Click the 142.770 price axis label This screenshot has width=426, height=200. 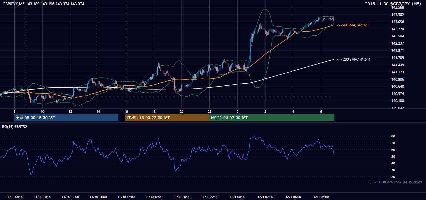pos(397,29)
